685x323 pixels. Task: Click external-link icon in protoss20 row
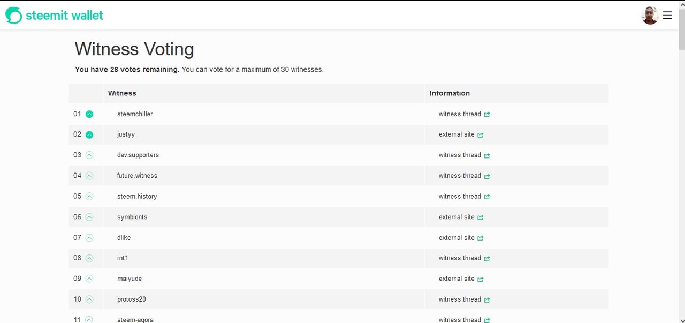click(487, 300)
